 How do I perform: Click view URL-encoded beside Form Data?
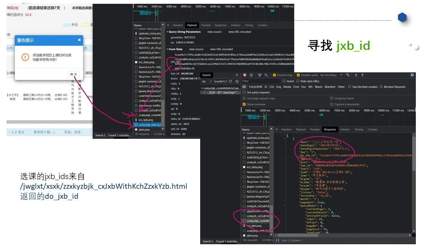(x=221, y=49)
